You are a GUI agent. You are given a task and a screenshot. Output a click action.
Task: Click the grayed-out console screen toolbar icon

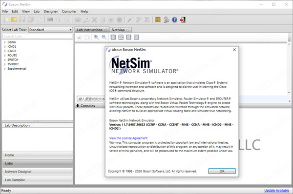pos(50,19)
